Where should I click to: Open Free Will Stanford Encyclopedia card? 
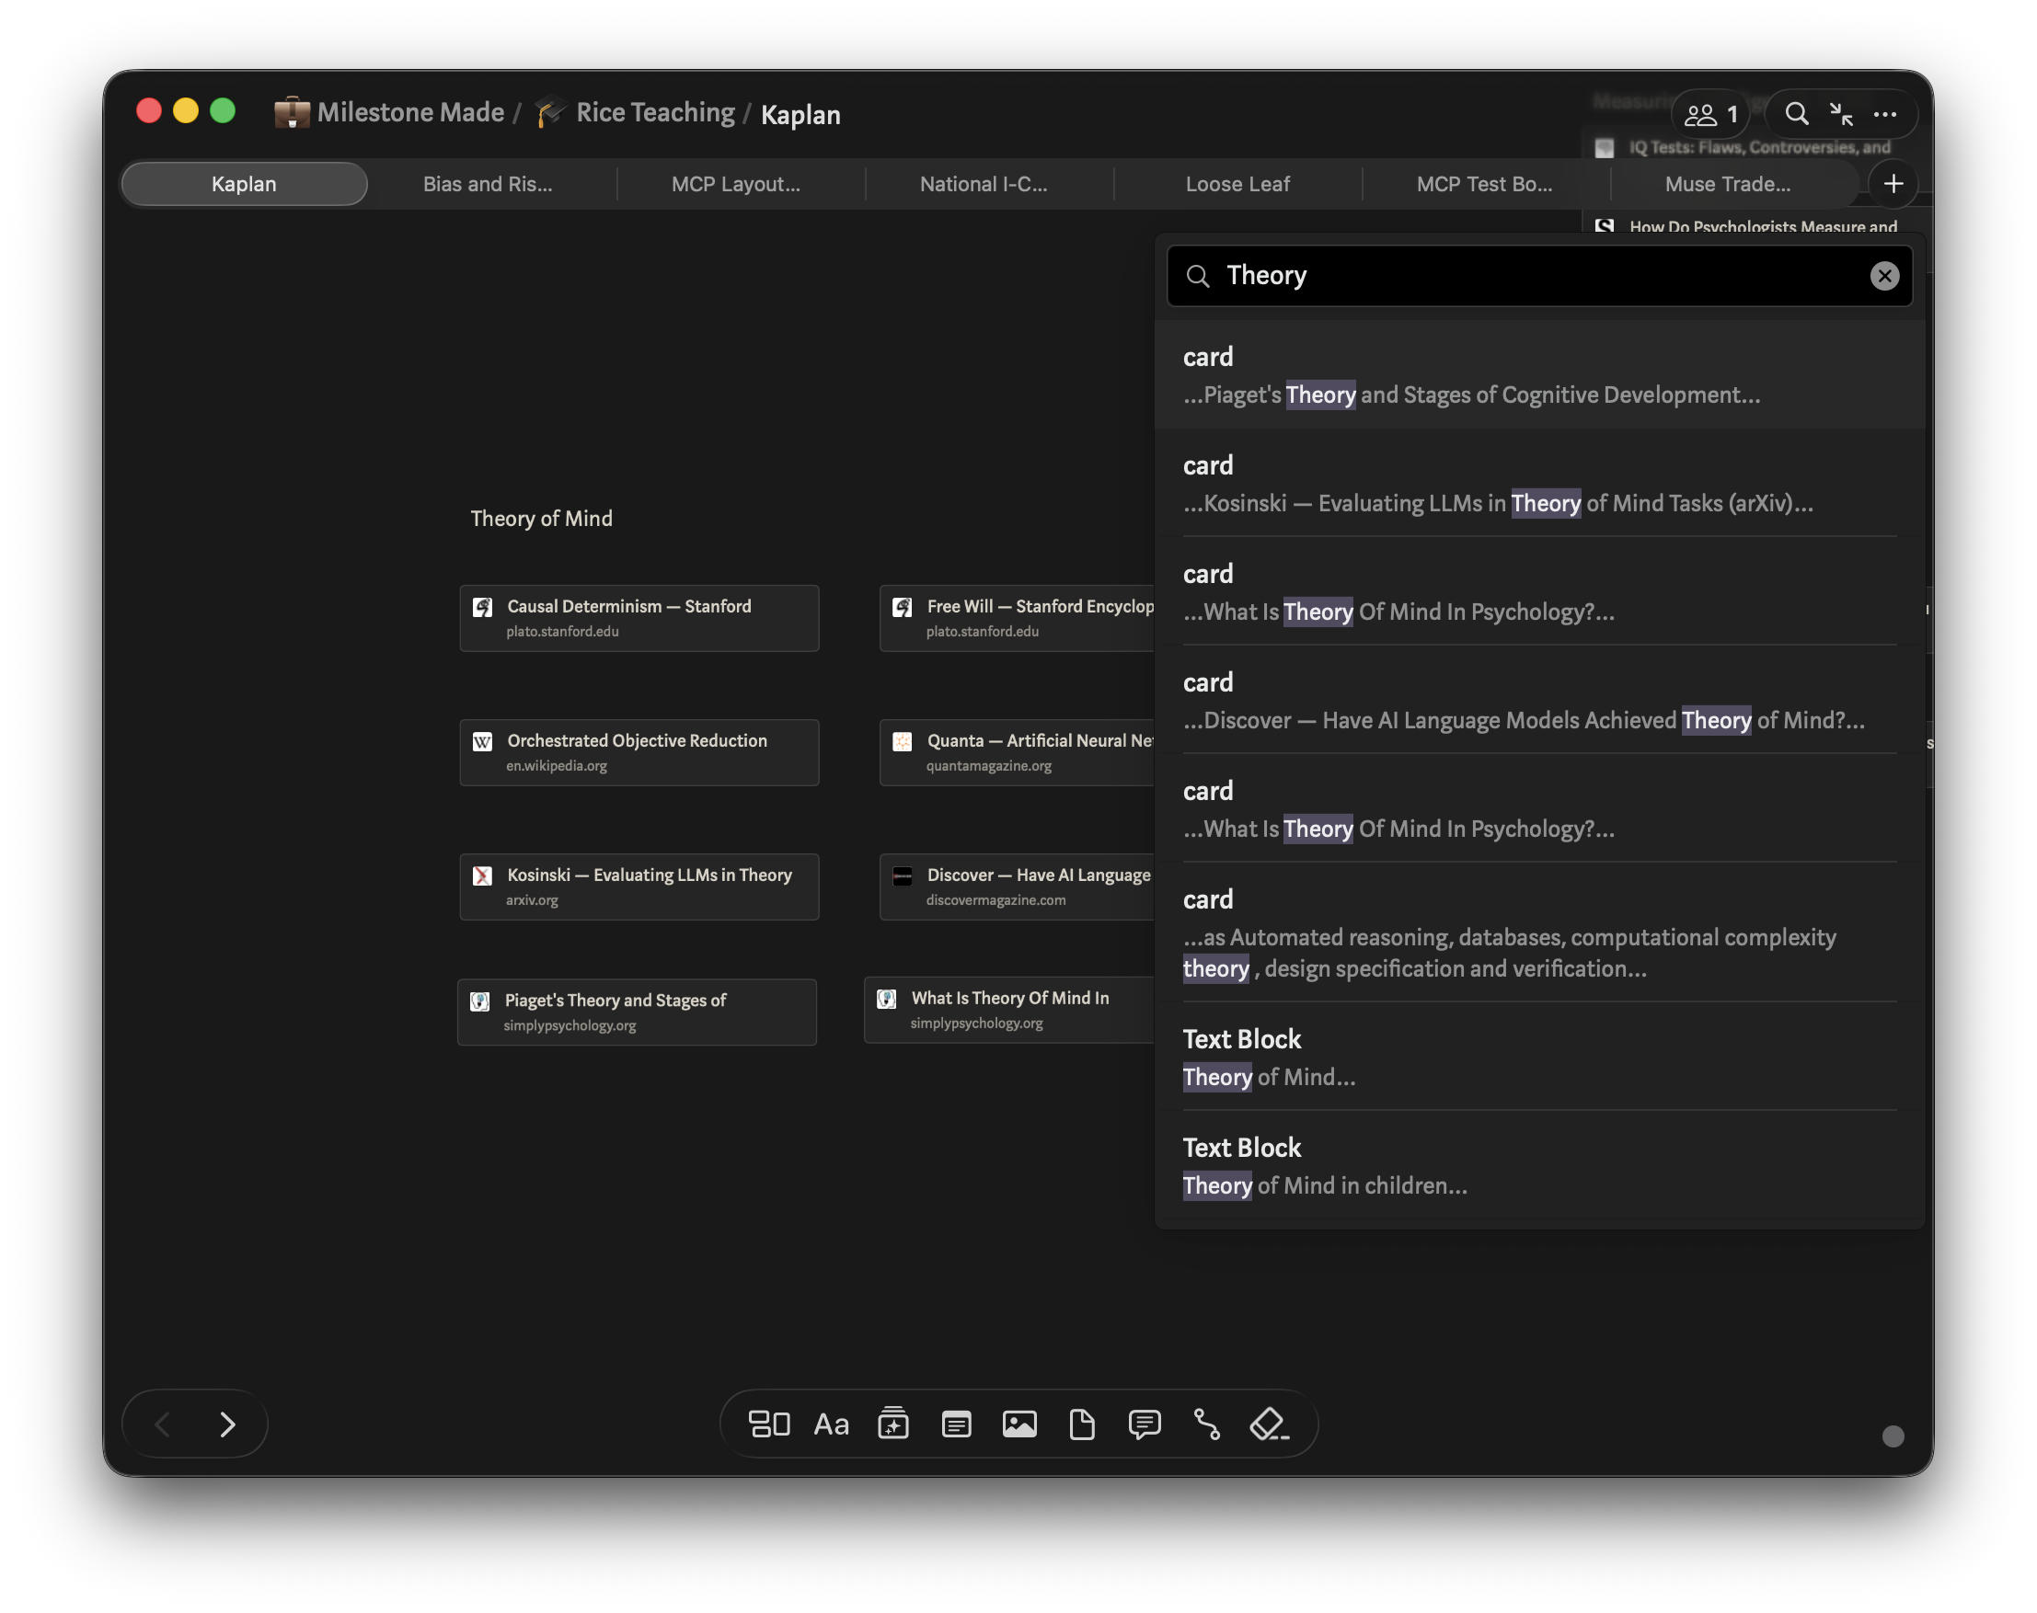1017,618
